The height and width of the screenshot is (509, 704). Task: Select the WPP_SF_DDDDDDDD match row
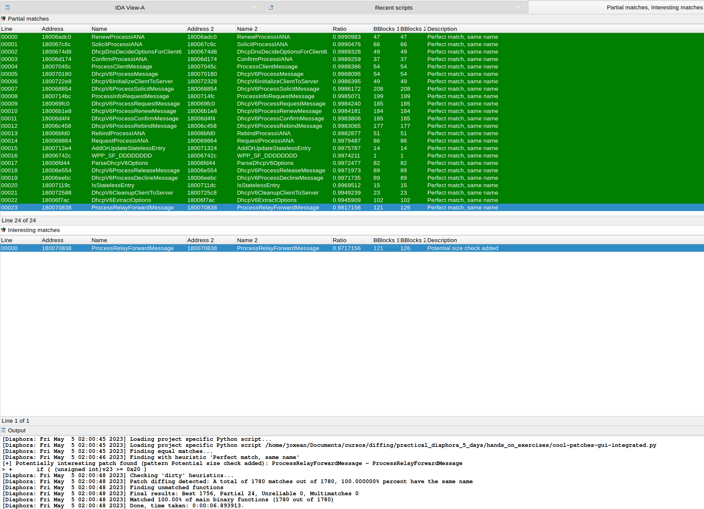(121, 156)
